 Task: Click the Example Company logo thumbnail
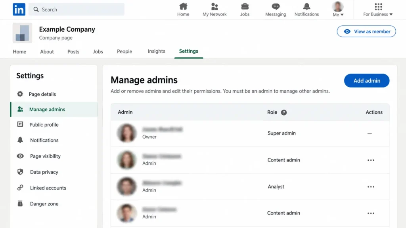coord(22,33)
